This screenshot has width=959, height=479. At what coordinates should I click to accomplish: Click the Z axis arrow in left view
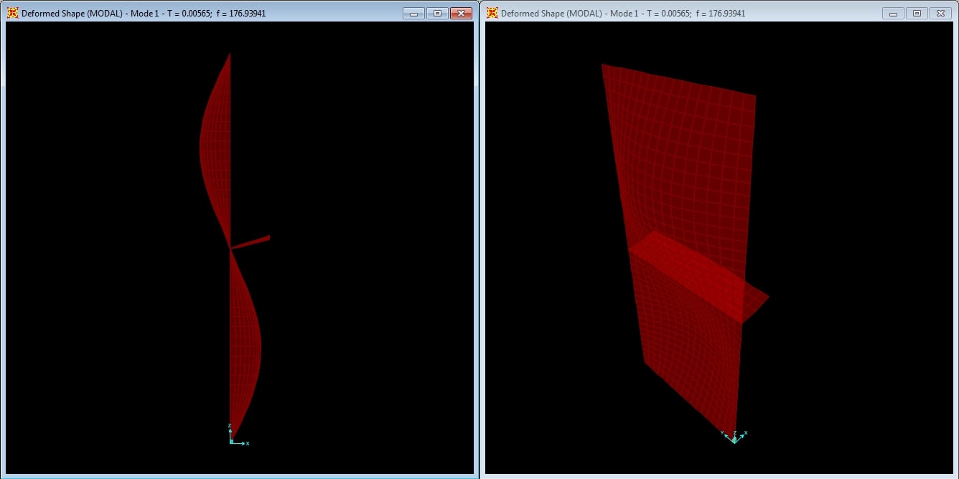pos(230,432)
